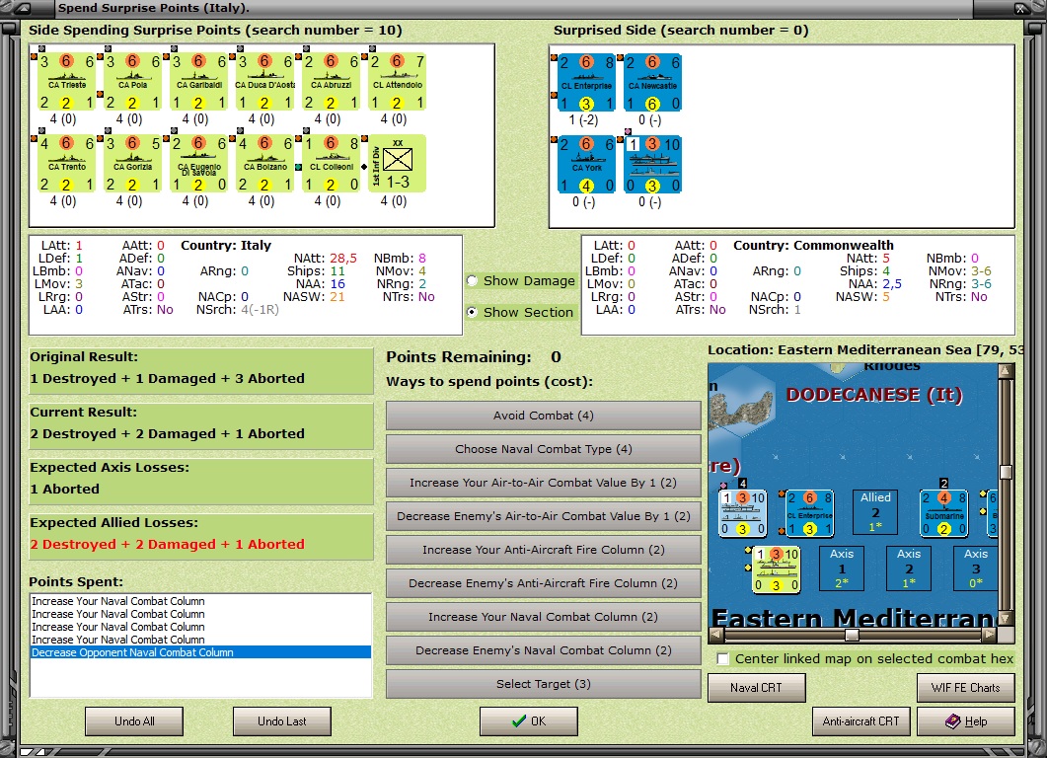Select the CA York unit counter

click(x=585, y=164)
